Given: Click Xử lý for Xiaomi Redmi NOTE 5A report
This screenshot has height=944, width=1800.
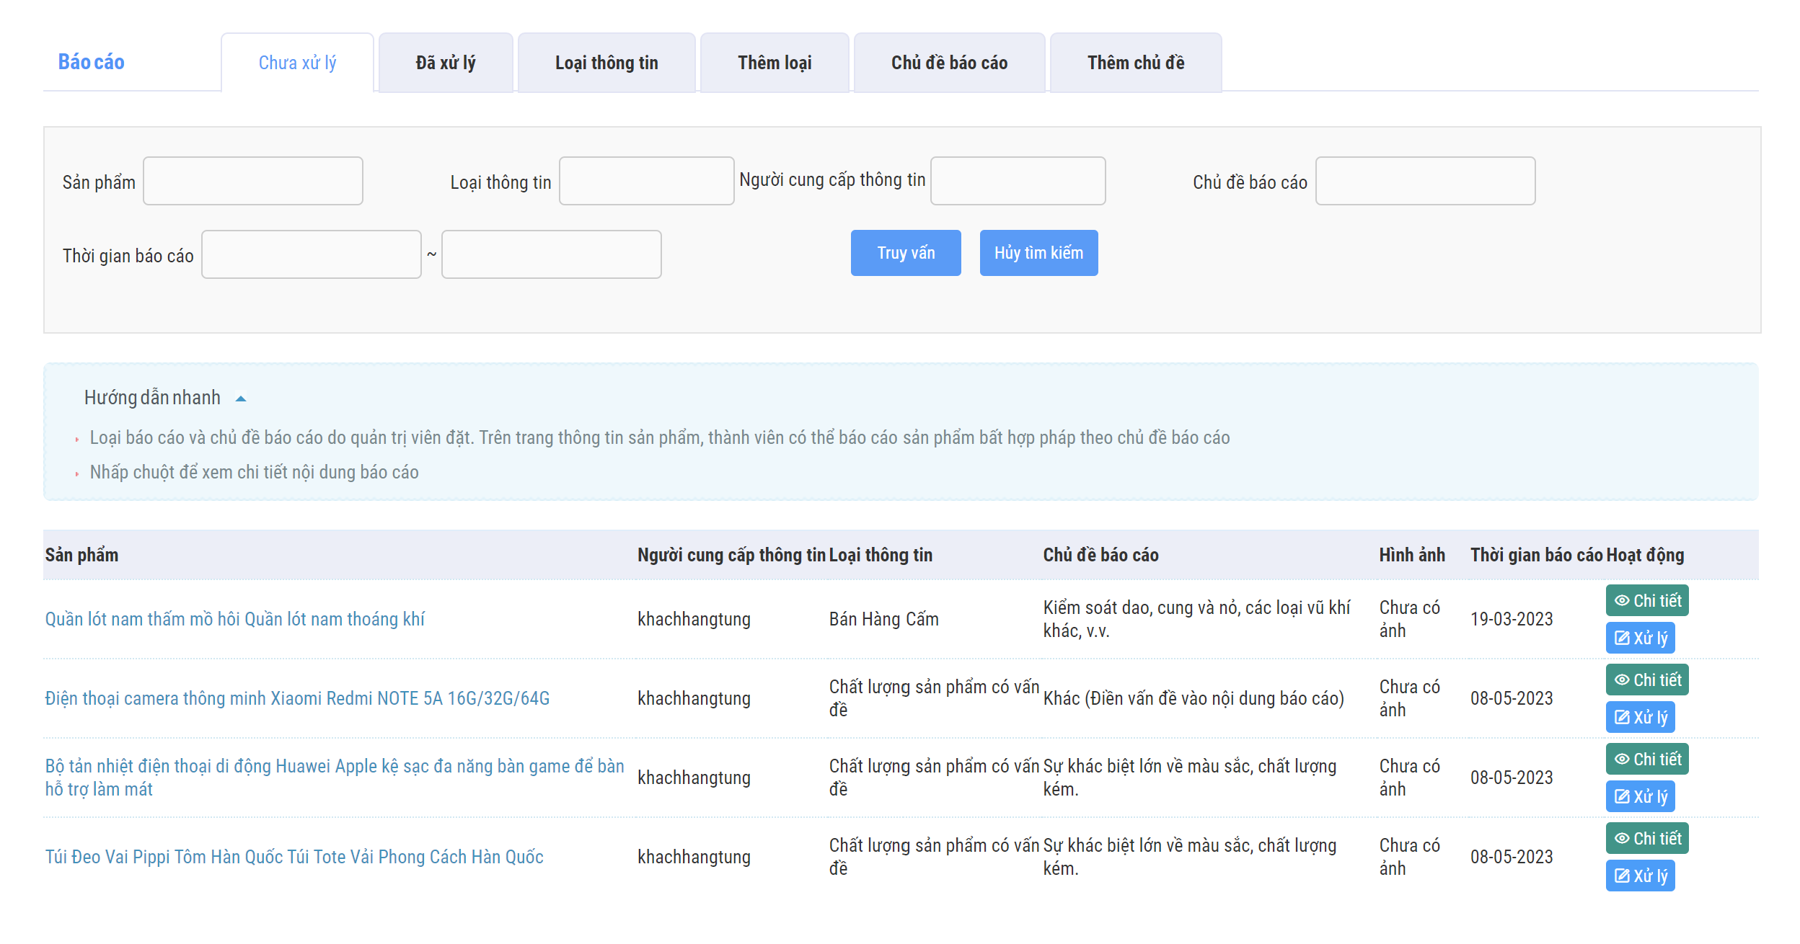Looking at the screenshot, I should click(1639, 717).
